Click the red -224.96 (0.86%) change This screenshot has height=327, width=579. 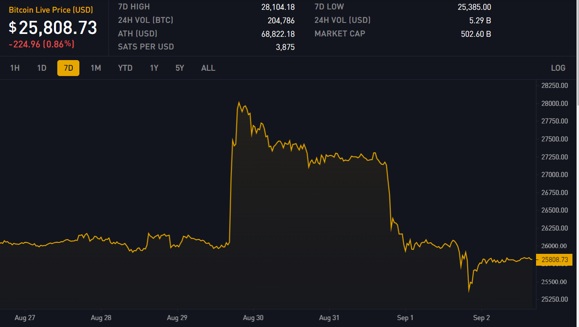(42, 44)
